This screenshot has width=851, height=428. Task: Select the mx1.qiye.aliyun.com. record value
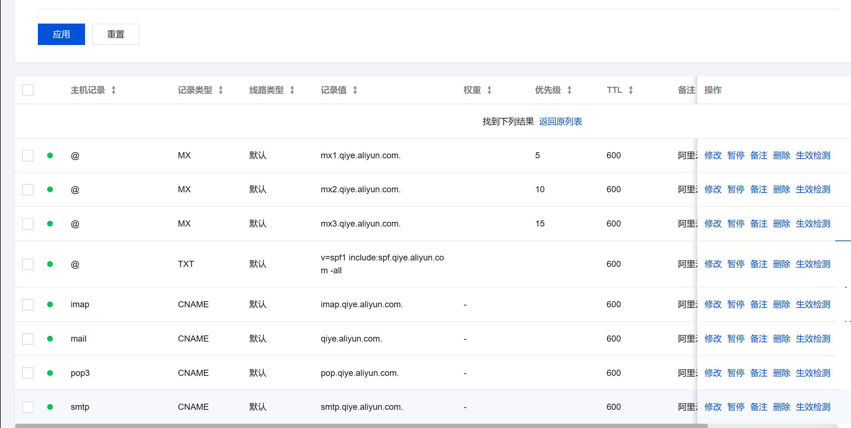click(x=360, y=155)
